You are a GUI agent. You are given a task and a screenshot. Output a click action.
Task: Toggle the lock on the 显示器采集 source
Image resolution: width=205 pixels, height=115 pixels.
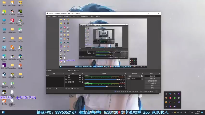(83, 82)
